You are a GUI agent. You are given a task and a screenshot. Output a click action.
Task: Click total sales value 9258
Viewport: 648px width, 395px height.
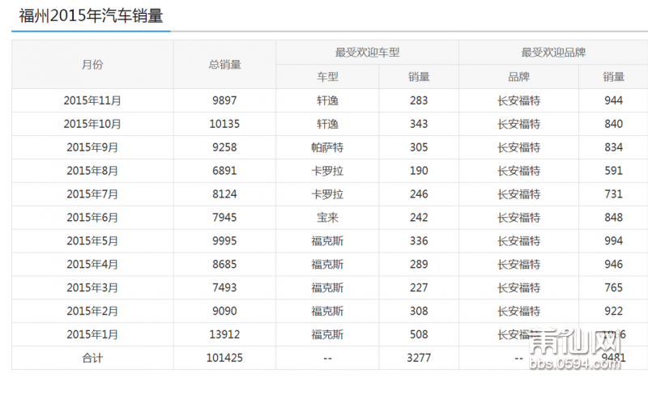point(224,147)
